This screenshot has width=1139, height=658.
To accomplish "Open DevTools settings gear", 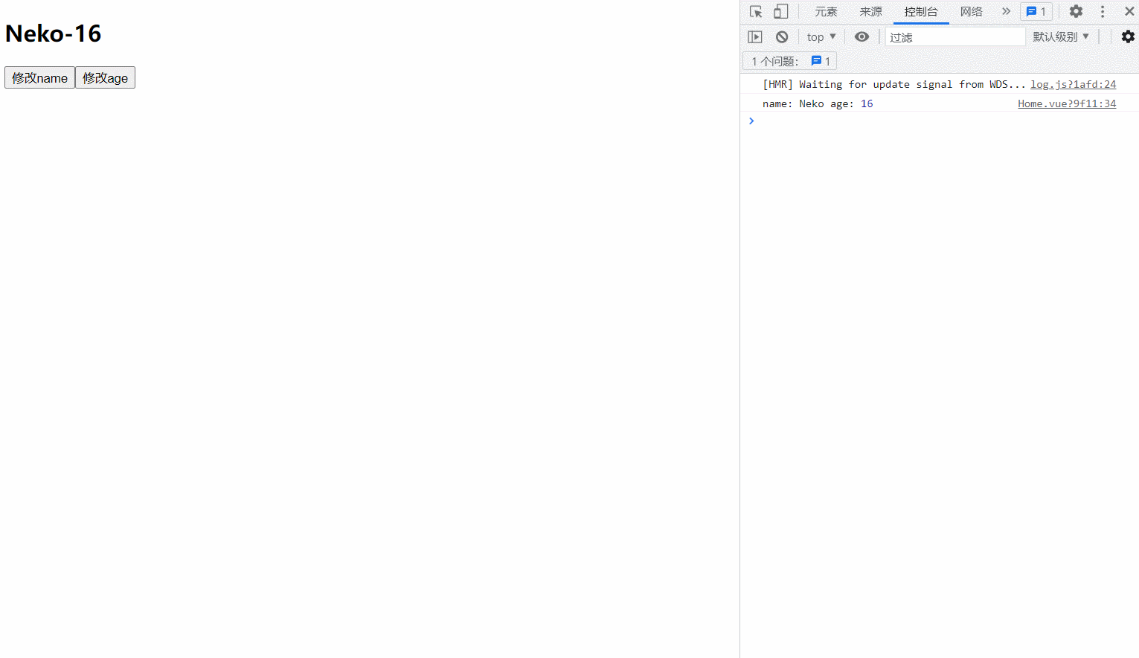I will 1076,11.
